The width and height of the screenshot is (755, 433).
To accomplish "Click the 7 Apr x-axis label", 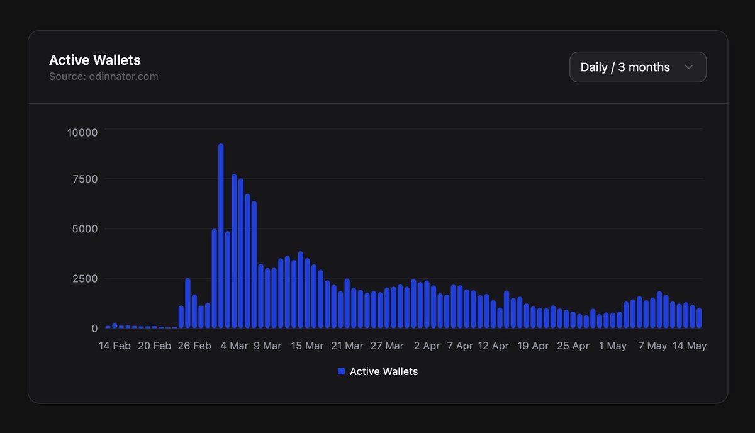I will pyautogui.click(x=460, y=346).
